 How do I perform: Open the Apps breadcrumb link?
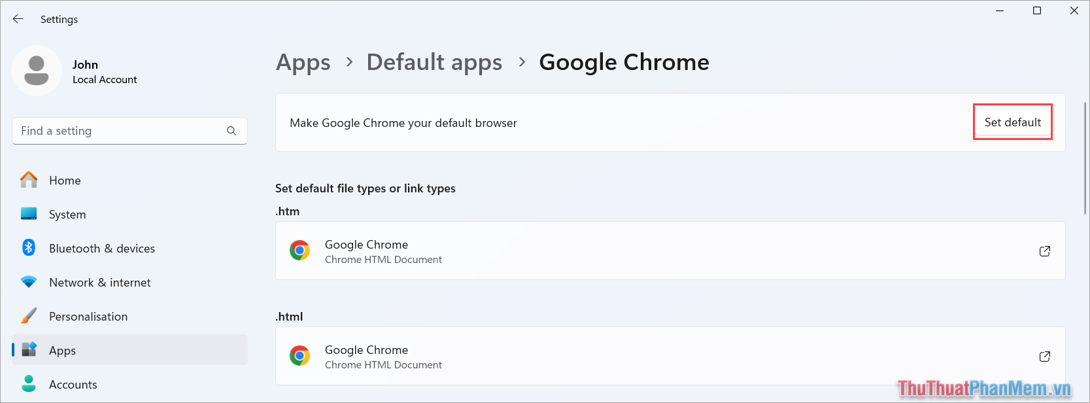click(303, 61)
